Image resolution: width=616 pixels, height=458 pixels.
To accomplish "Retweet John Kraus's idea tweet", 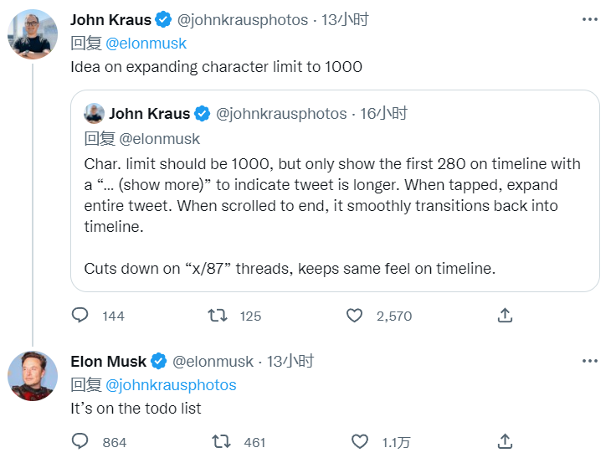I will (218, 316).
